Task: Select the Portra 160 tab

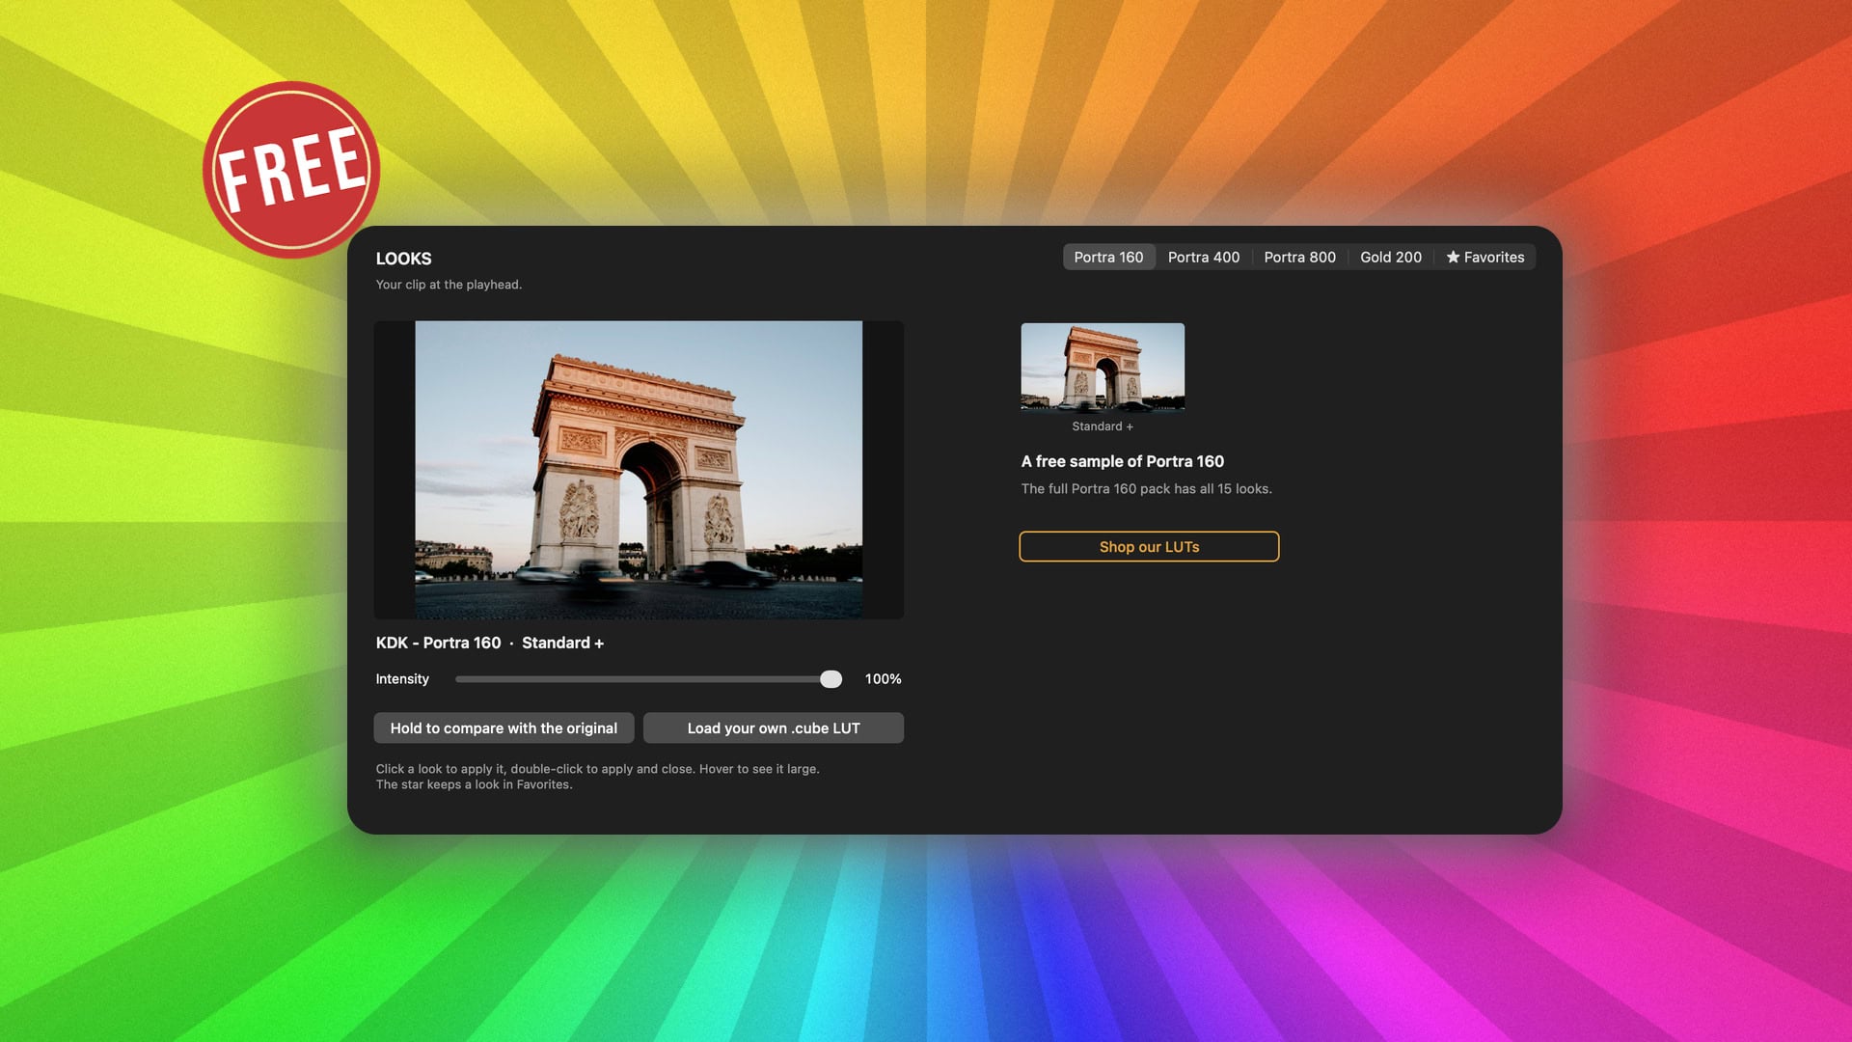Action: pos(1108,258)
